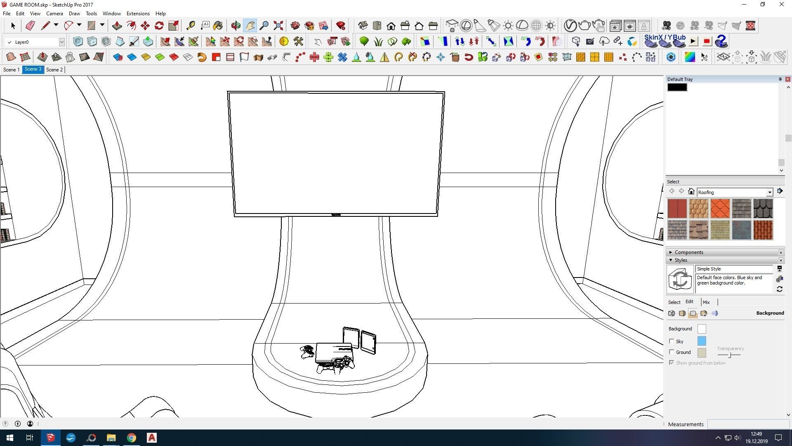This screenshot has width=792, height=446.
Task: Enable the Sky checkbox
Action: coord(672,341)
